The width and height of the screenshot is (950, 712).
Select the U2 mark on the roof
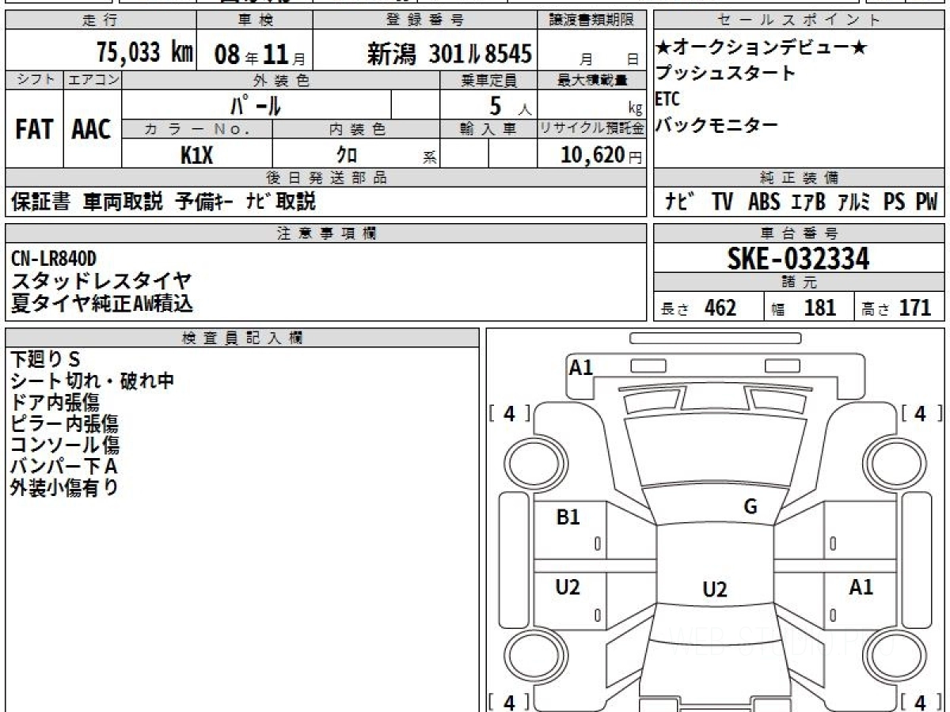point(715,589)
